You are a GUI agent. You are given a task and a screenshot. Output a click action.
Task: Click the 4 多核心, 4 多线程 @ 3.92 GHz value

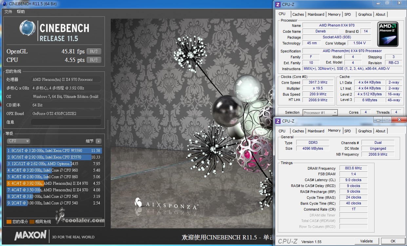click(x=66, y=88)
